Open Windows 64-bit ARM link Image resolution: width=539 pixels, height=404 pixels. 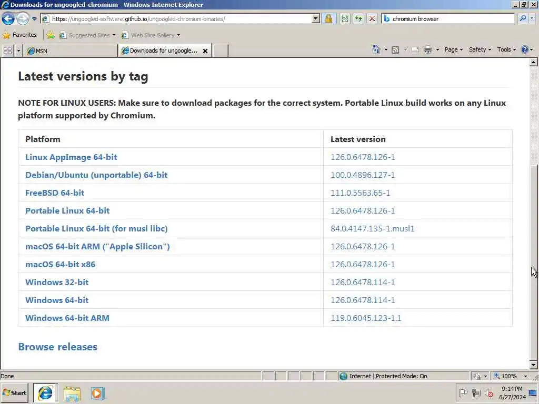click(x=67, y=318)
